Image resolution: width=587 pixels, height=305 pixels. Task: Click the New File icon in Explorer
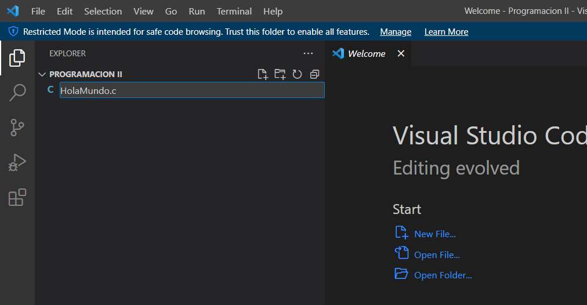(x=263, y=74)
